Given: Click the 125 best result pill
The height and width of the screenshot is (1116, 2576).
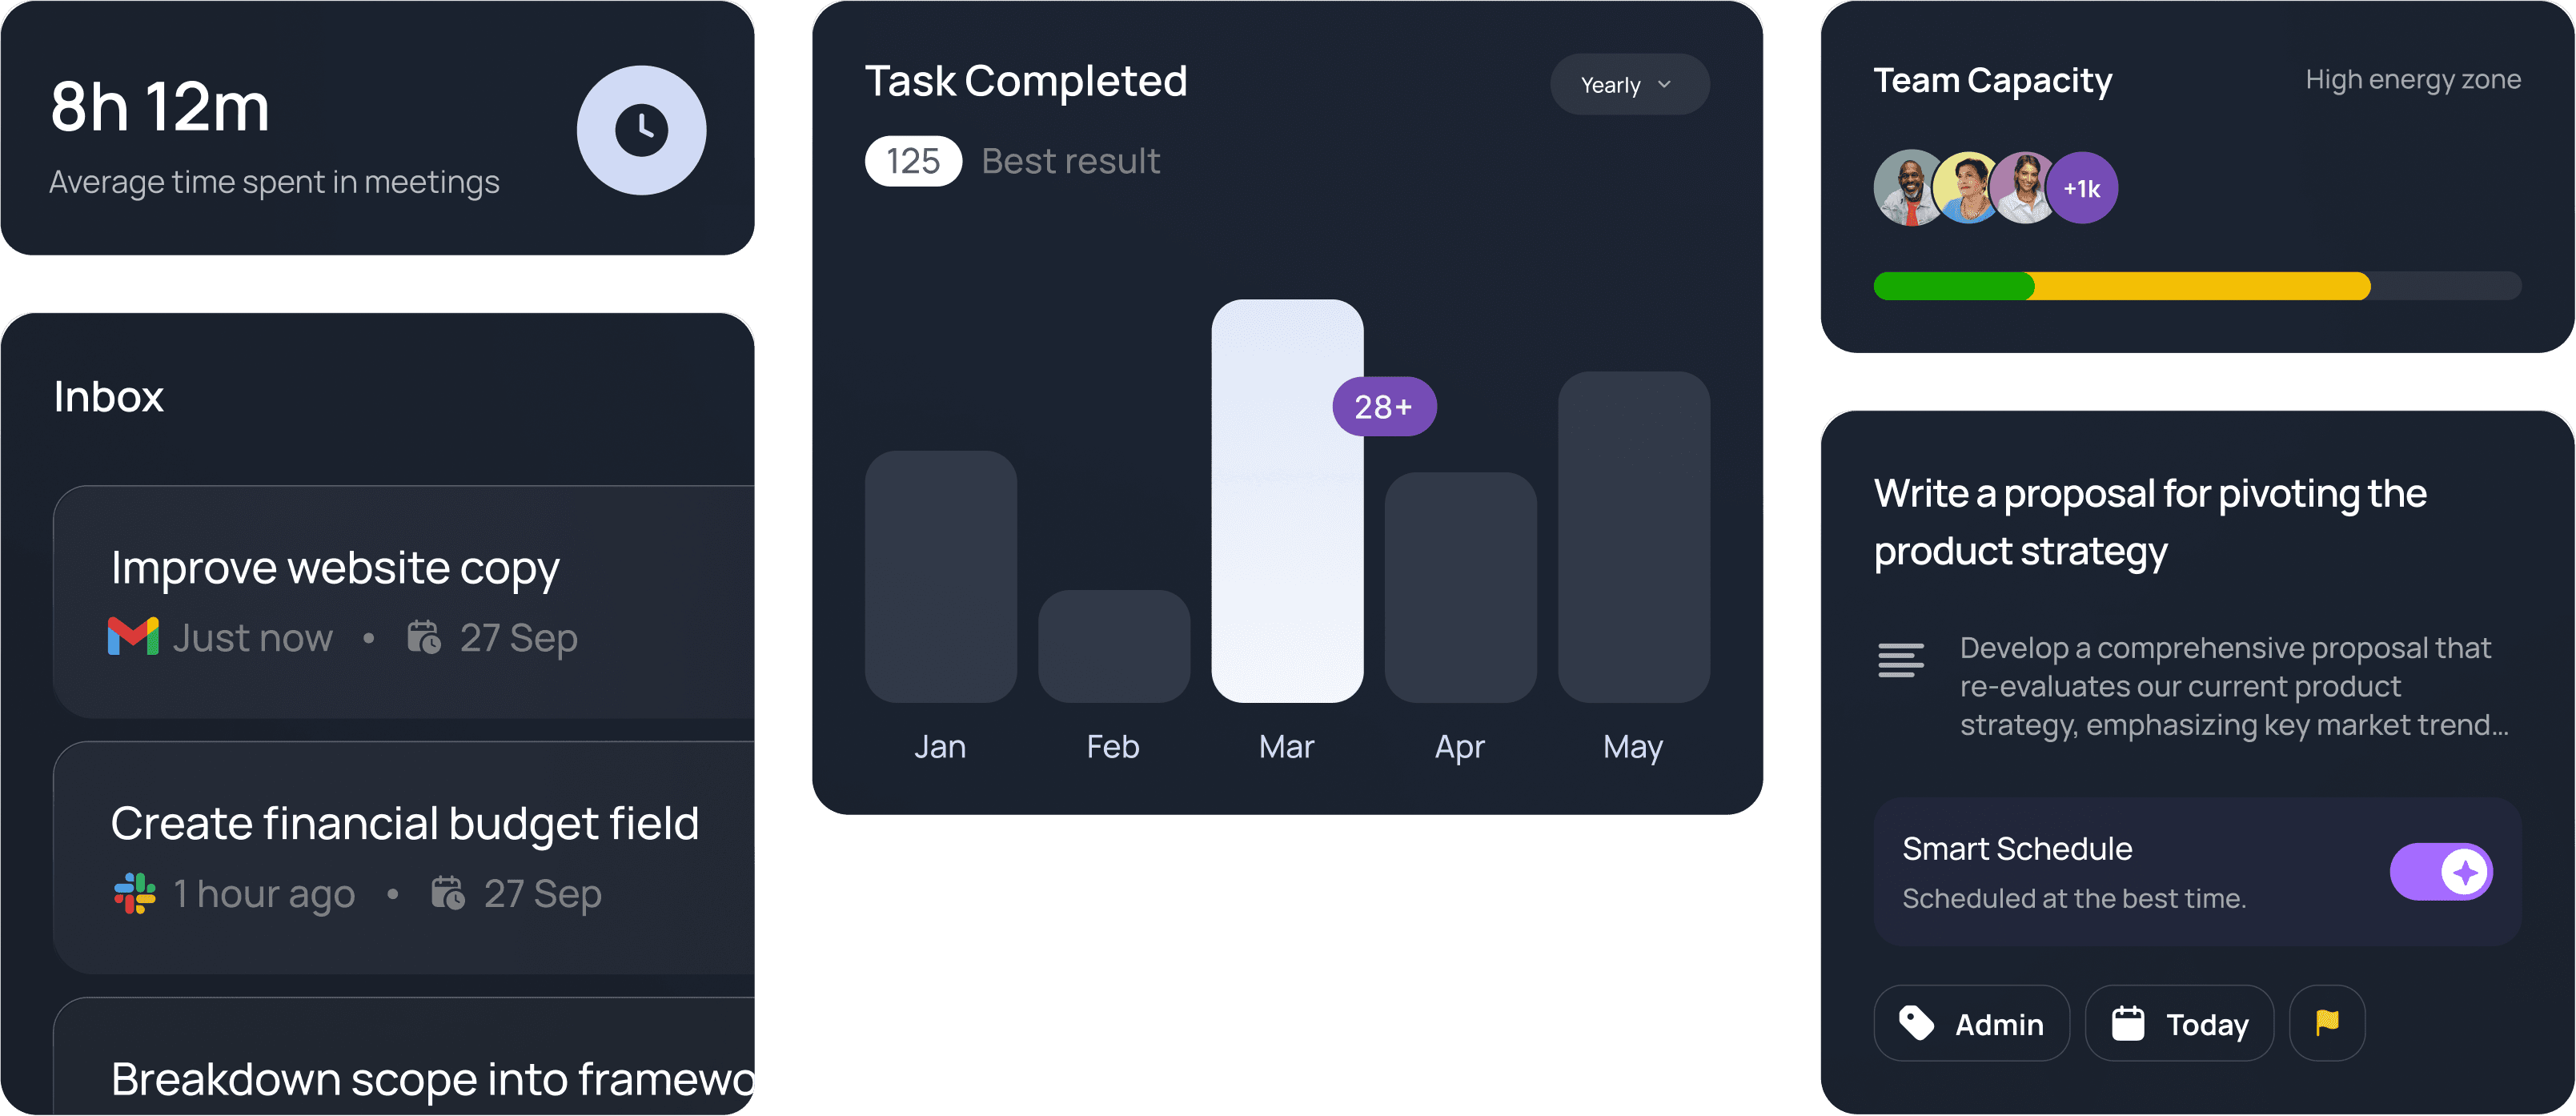Looking at the screenshot, I should 912,160.
